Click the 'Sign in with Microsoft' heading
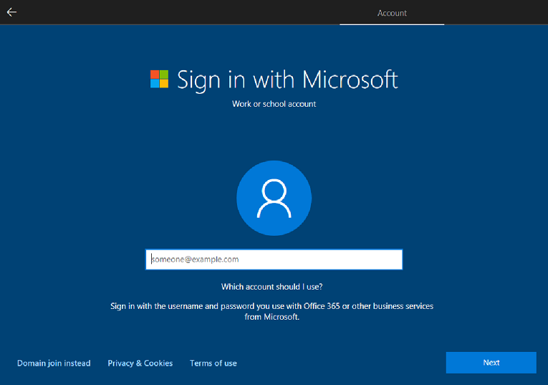 click(287, 79)
